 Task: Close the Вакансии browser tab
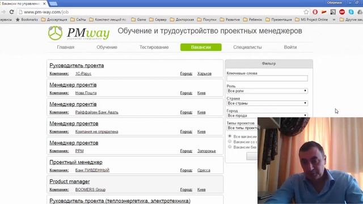tap(44, 4)
